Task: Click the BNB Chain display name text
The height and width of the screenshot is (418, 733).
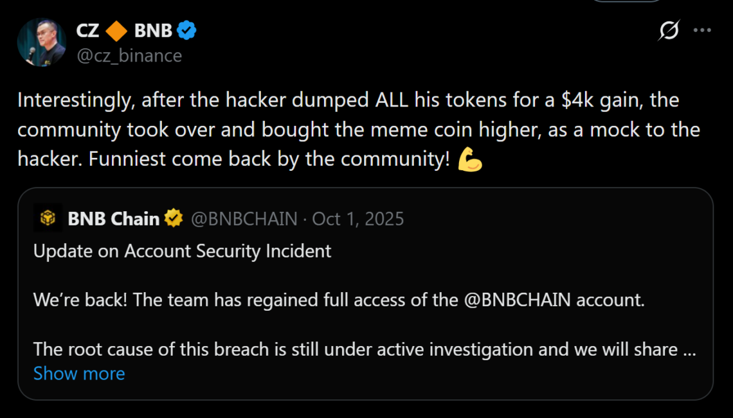Action: (x=113, y=218)
